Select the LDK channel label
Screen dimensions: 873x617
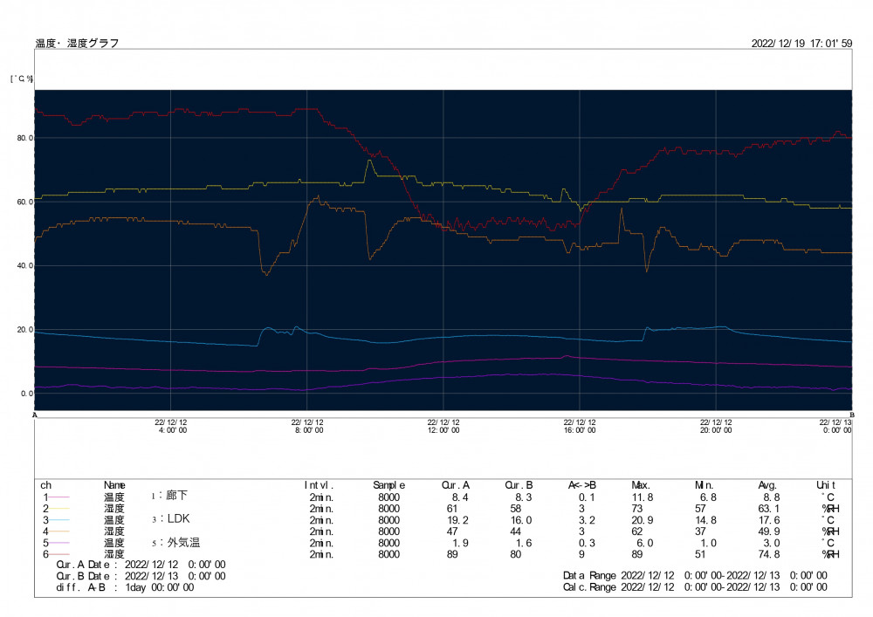coord(170,518)
